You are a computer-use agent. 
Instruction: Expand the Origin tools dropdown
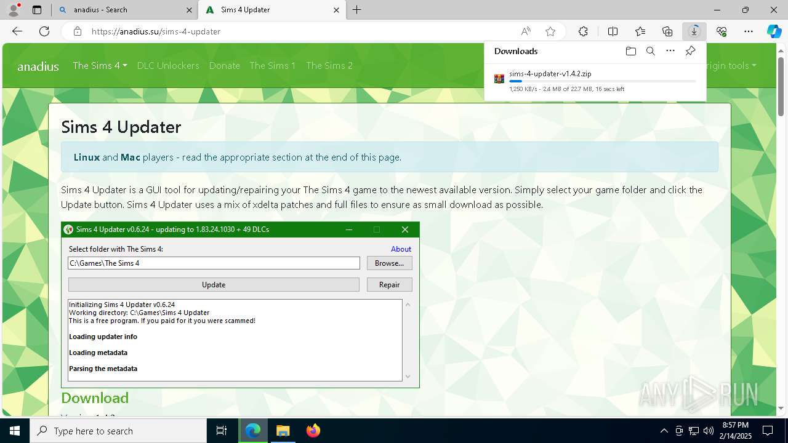pyautogui.click(x=731, y=65)
